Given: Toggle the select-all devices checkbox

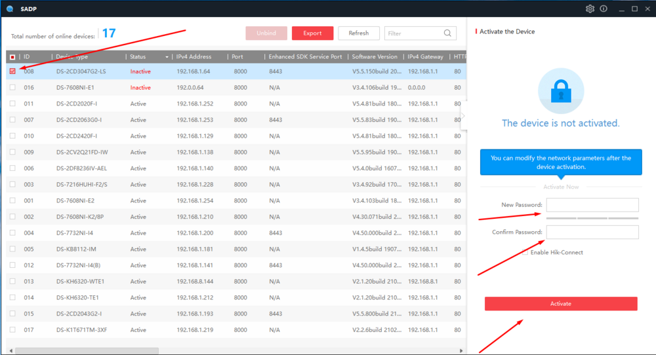Looking at the screenshot, I should point(12,57).
